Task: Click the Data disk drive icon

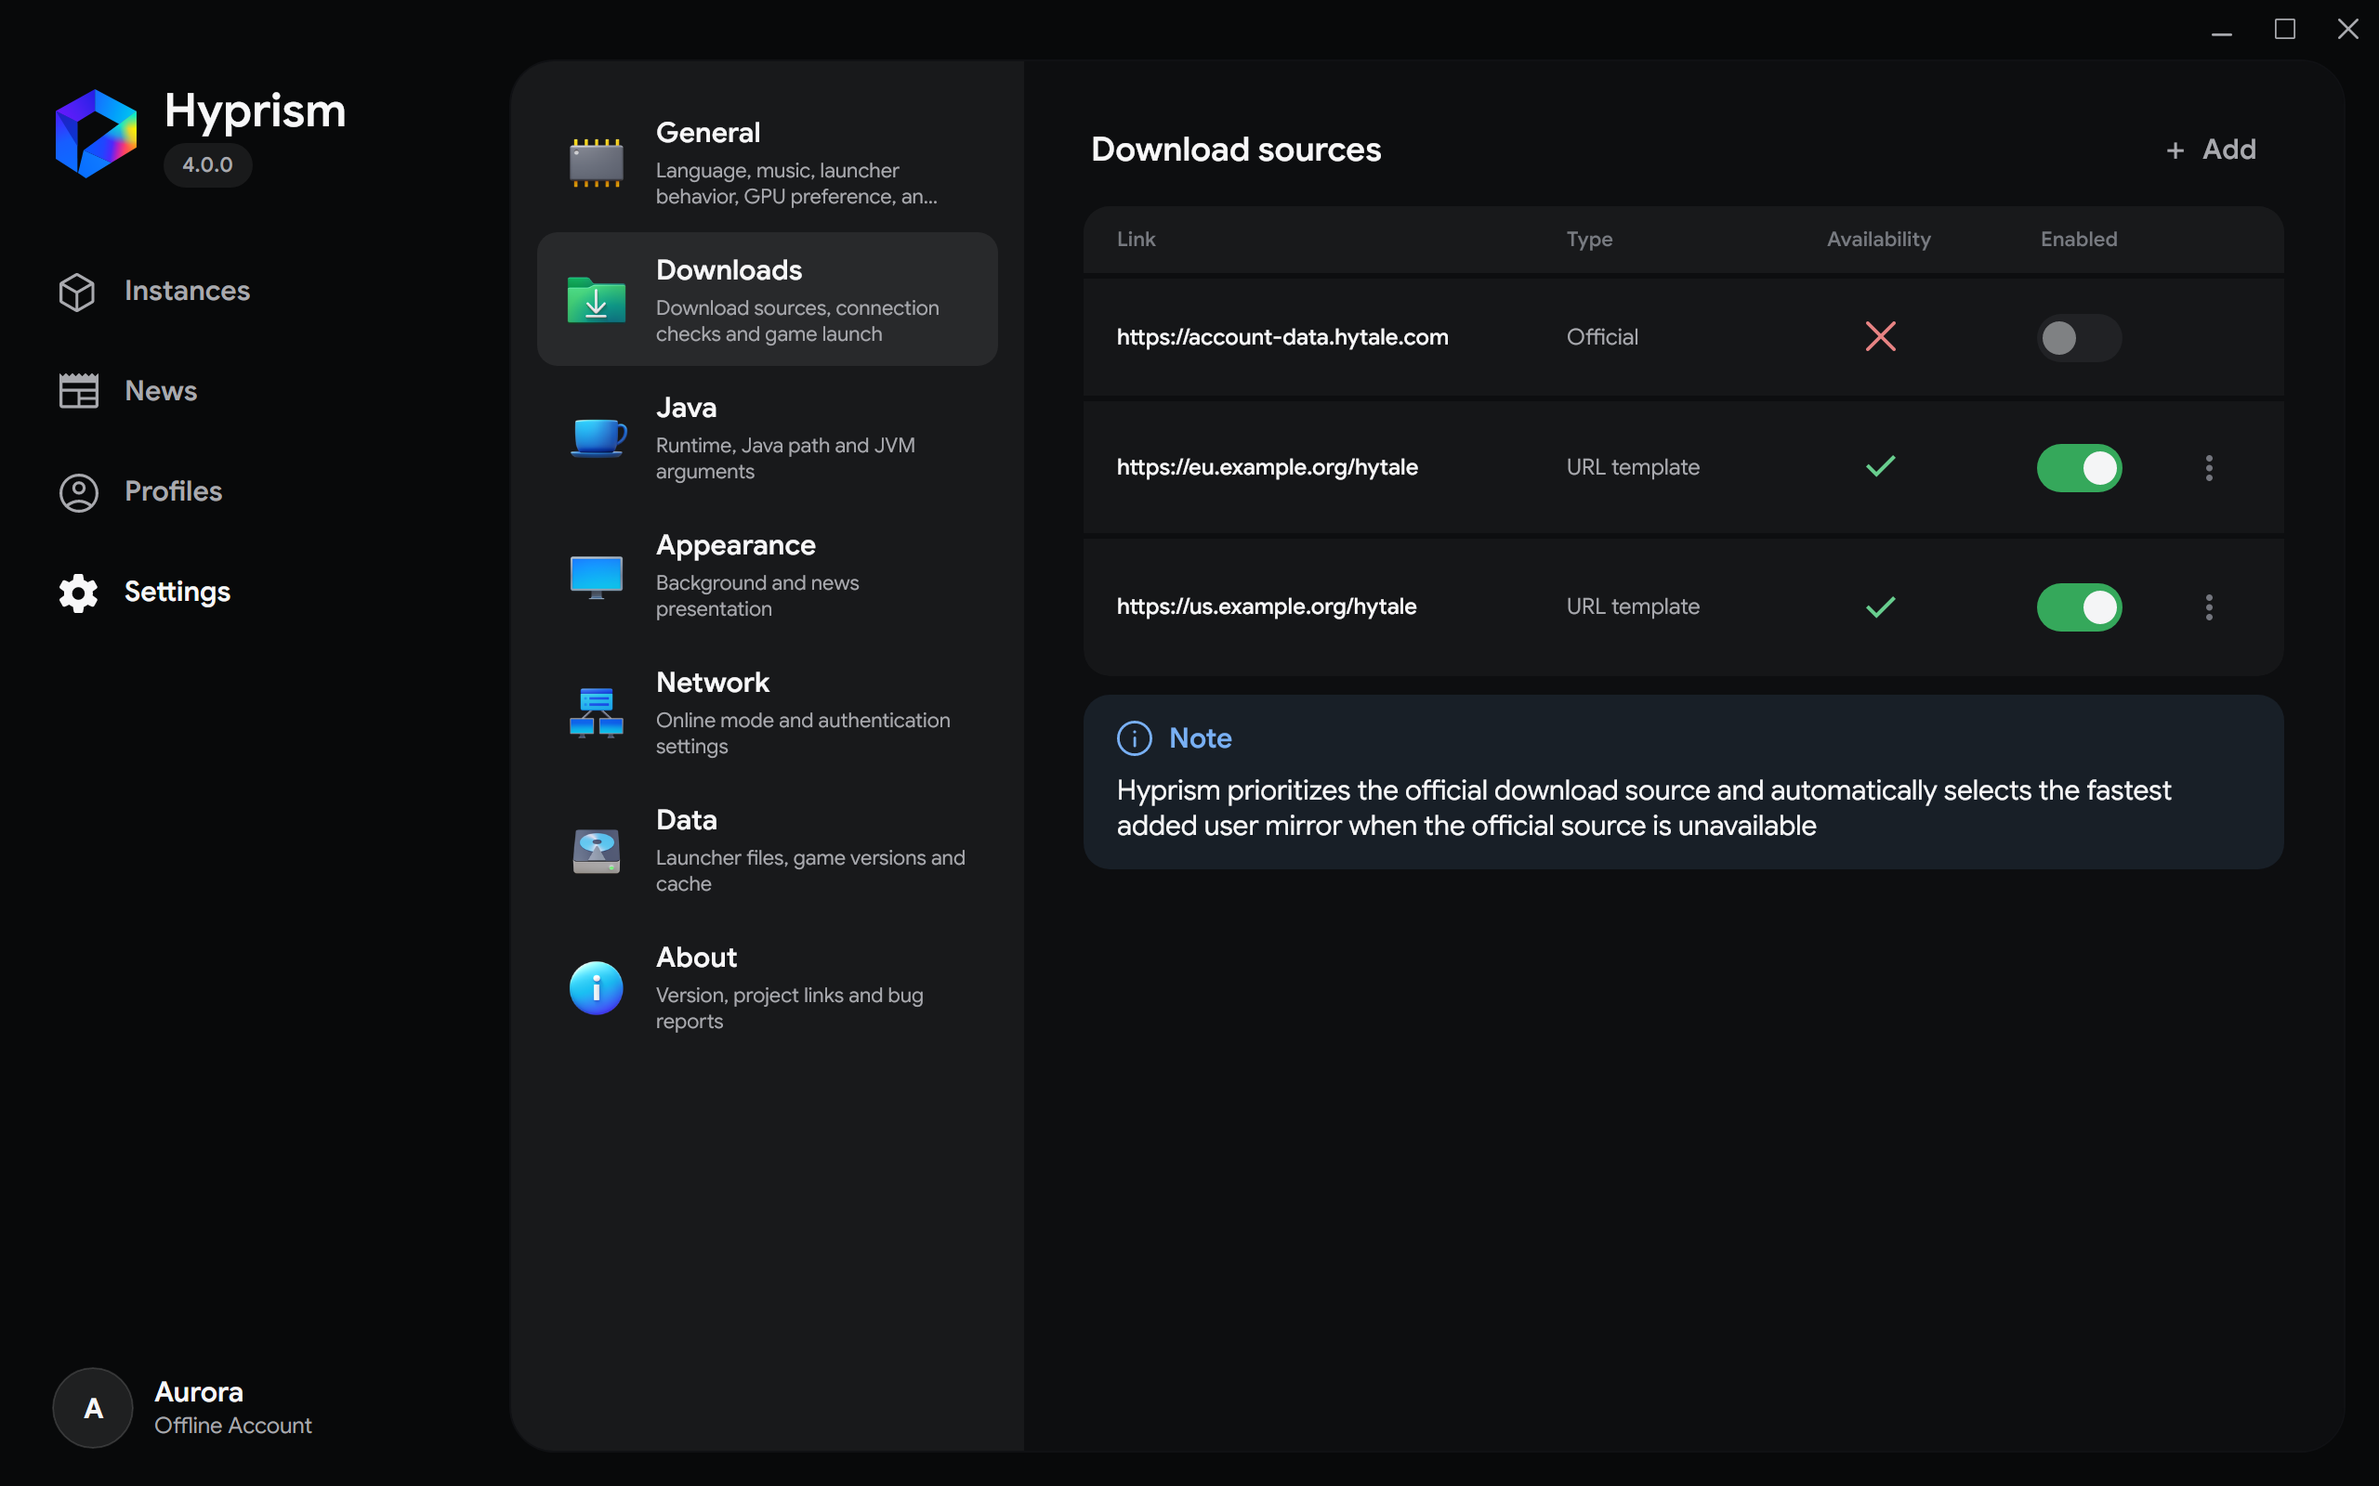Action: pos(596,850)
